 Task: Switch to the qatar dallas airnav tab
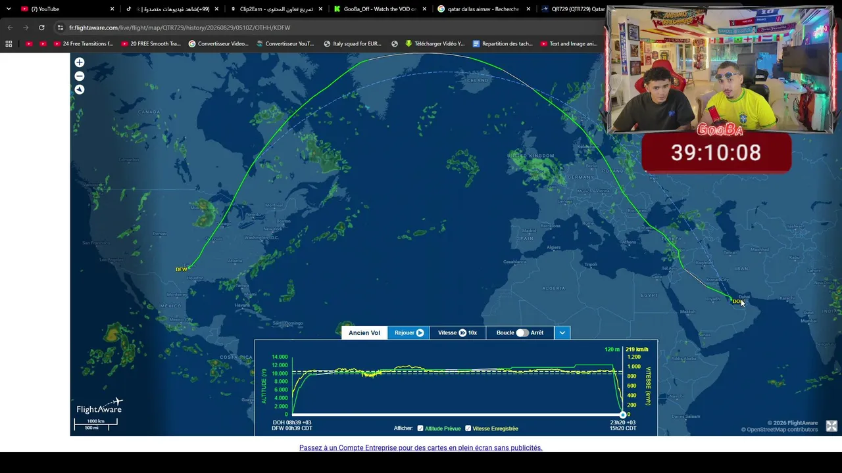484,9
